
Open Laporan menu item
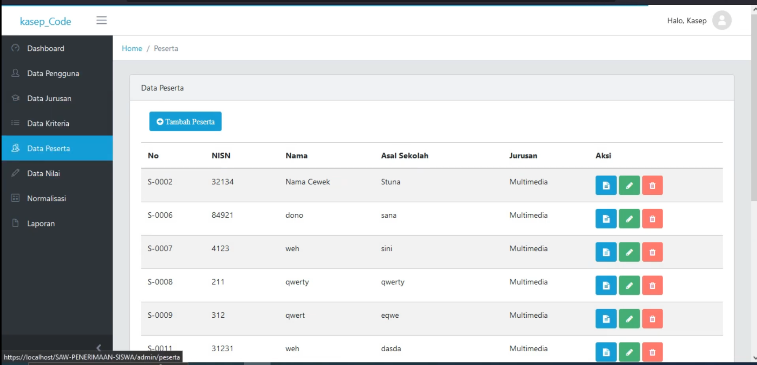(57, 223)
